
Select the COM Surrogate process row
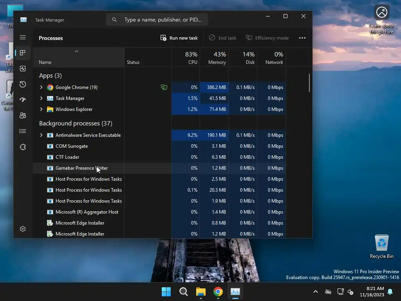159,146
